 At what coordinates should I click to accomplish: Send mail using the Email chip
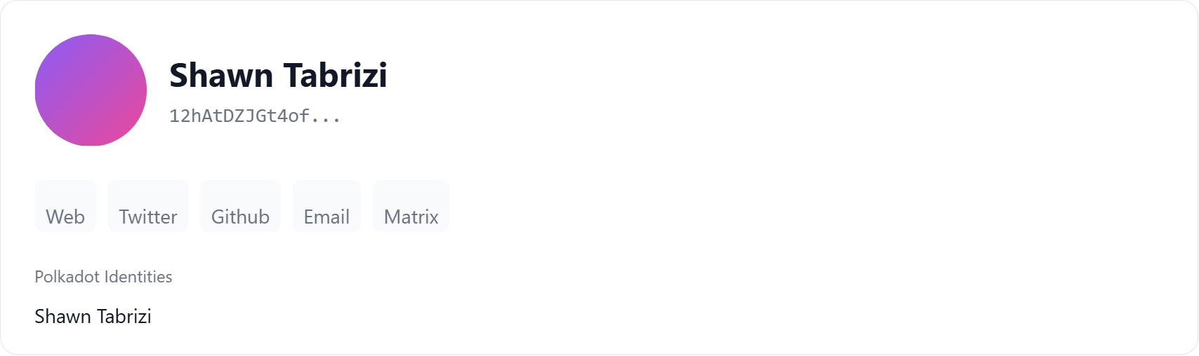(x=326, y=207)
